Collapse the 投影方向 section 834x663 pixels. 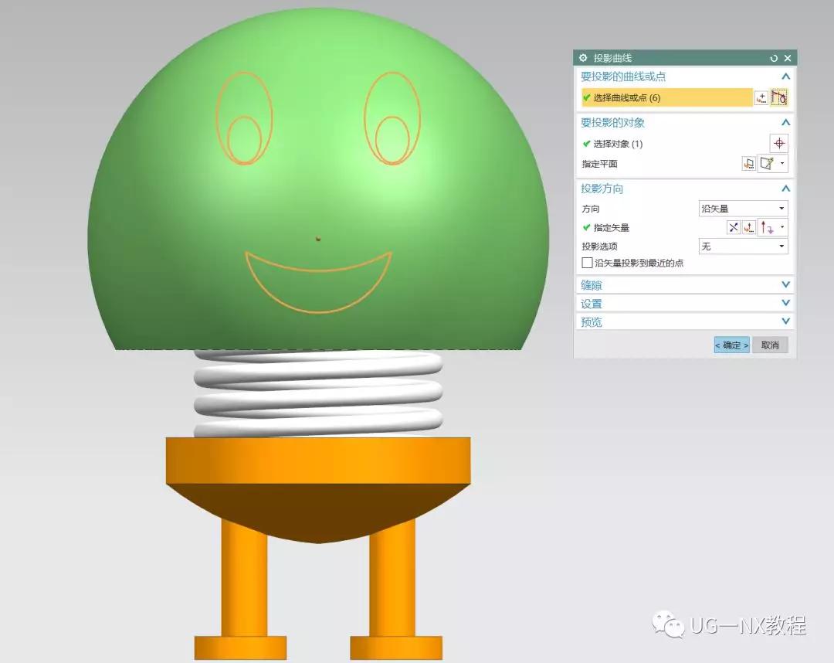[x=785, y=189]
